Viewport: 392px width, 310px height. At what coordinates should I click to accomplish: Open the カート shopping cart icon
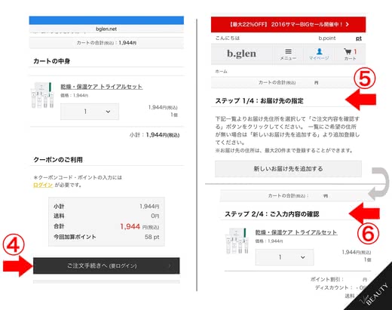[350, 54]
